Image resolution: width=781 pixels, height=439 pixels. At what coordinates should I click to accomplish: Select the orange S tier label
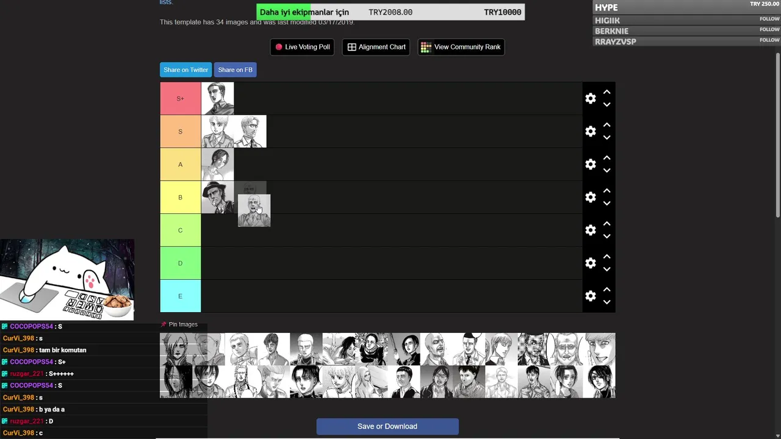tap(180, 131)
